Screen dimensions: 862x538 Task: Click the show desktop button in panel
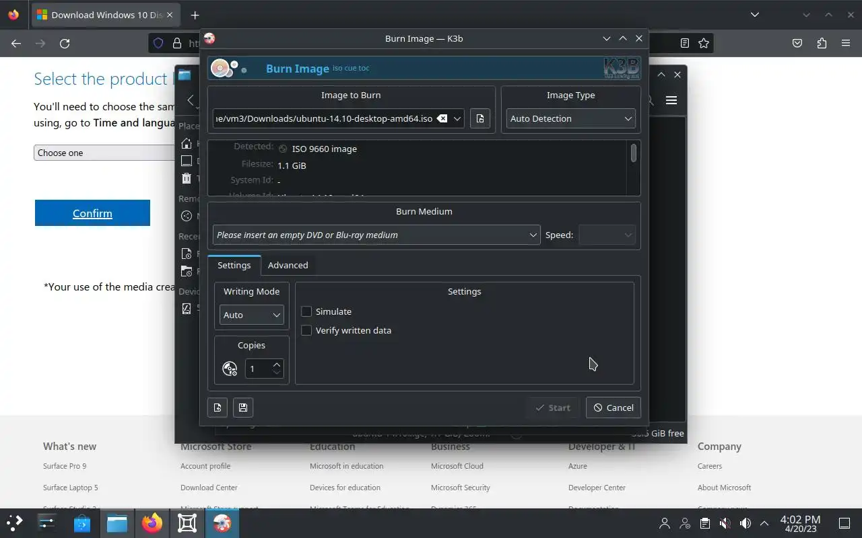tap(844, 523)
